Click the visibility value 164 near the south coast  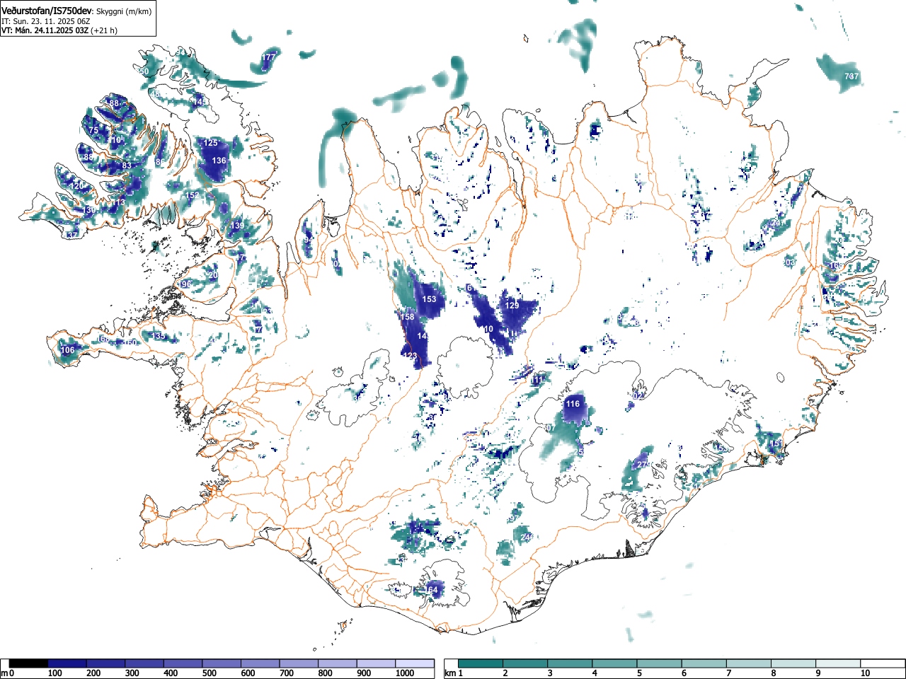pos(431,589)
